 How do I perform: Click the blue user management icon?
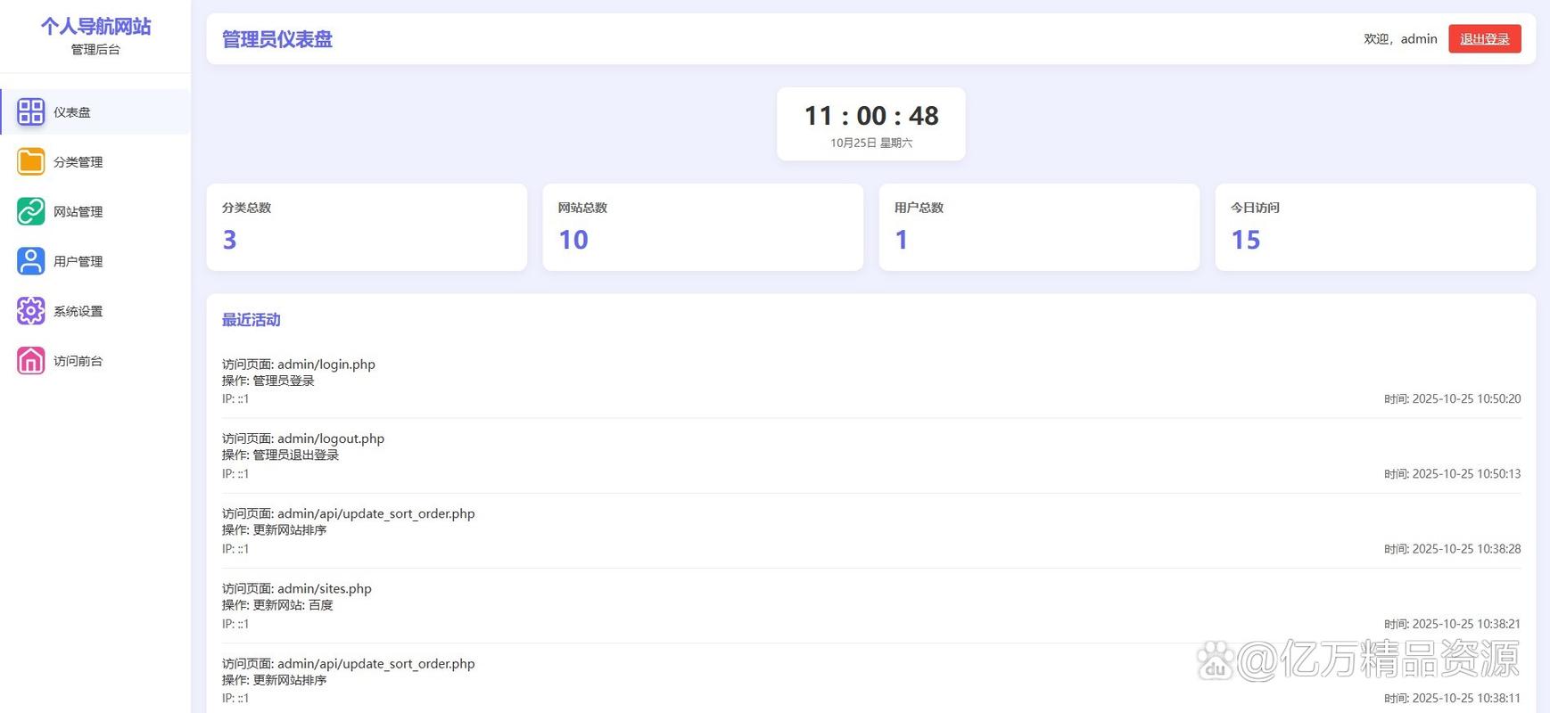click(30, 261)
